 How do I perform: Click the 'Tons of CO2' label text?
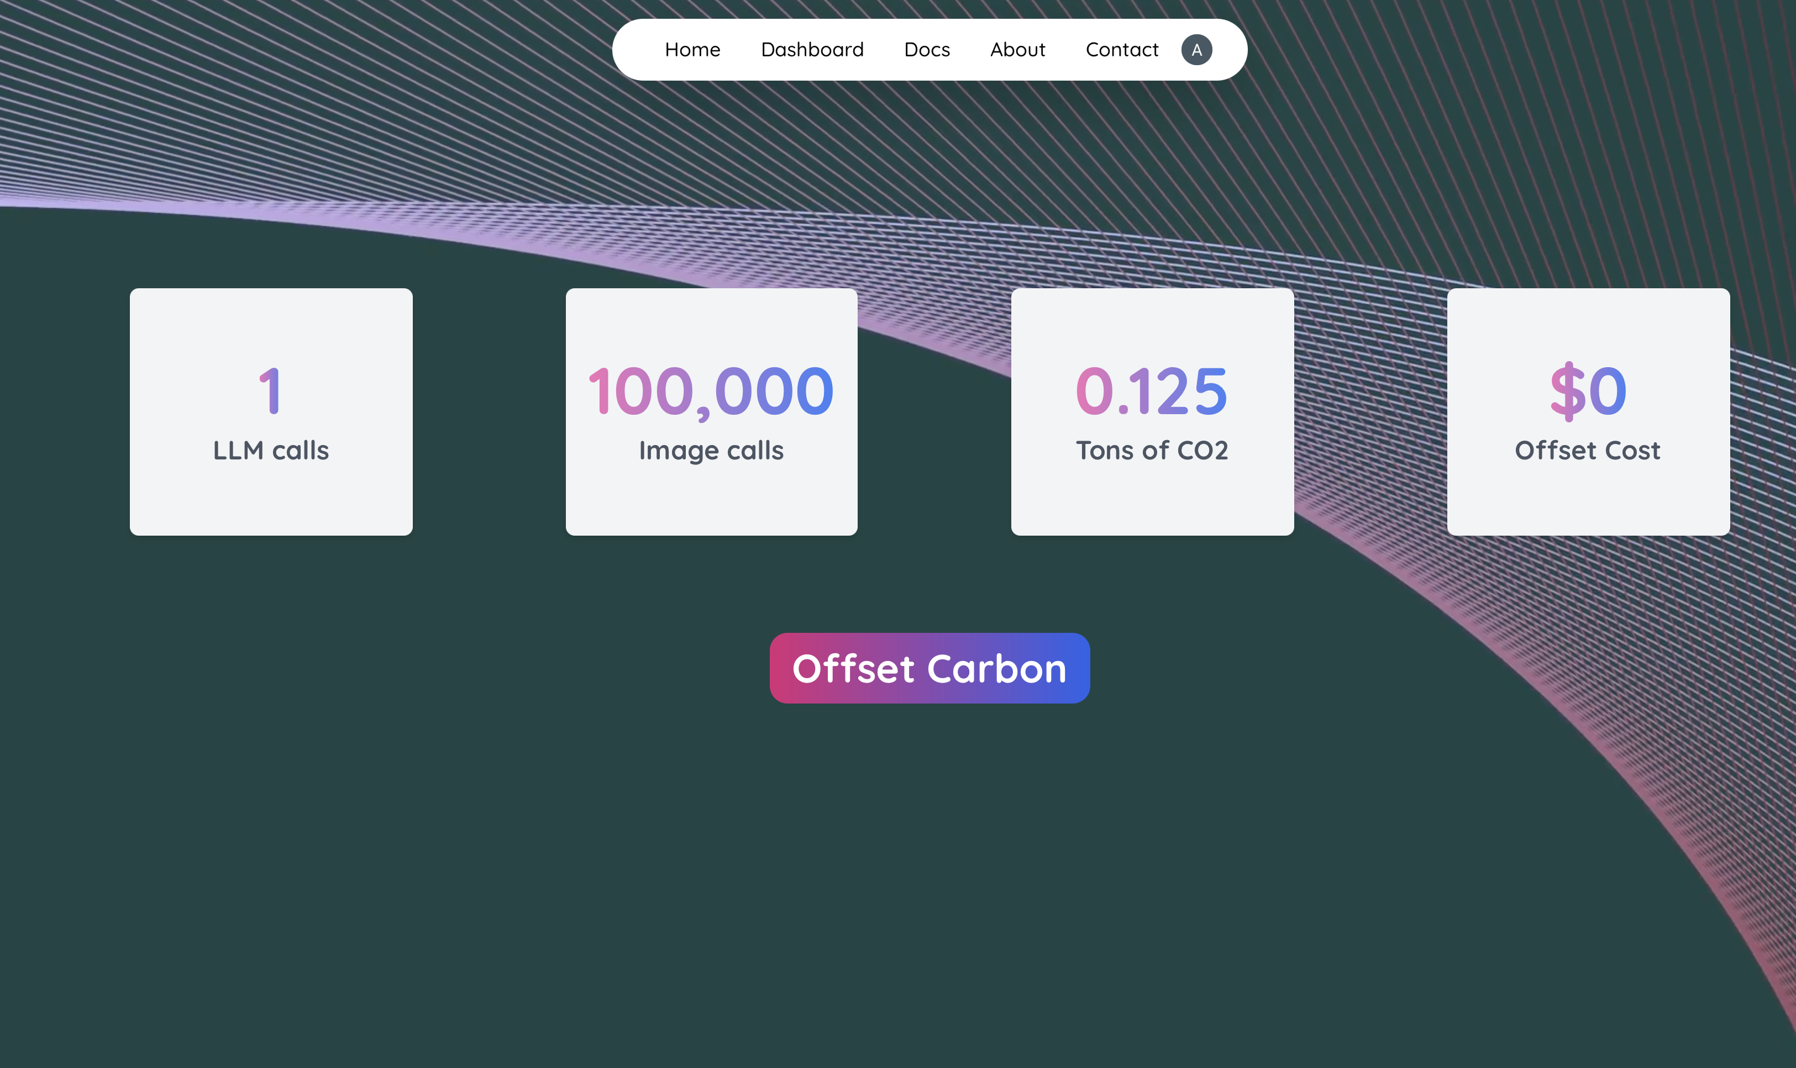[1152, 451]
